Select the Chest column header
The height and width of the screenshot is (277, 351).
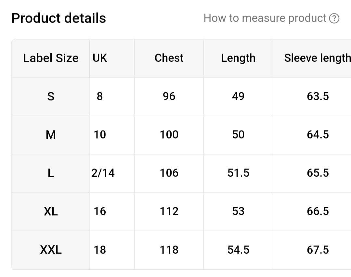click(169, 58)
